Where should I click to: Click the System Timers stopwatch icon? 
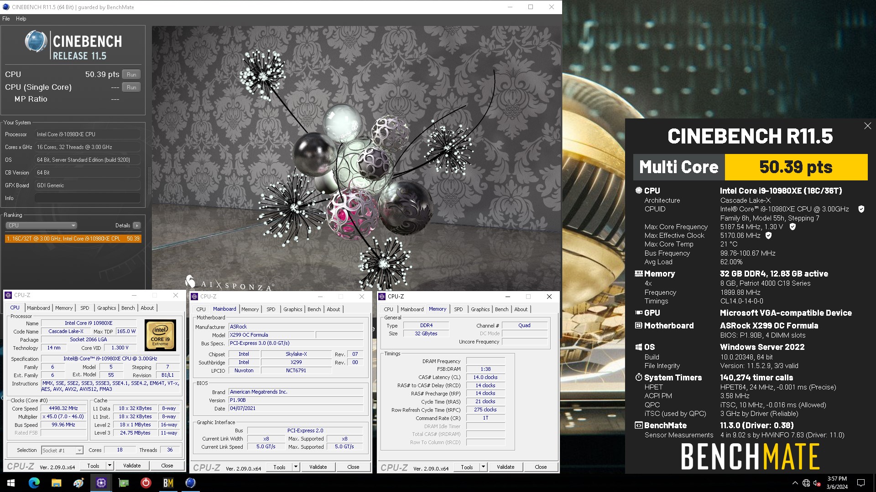click(639, 378)
